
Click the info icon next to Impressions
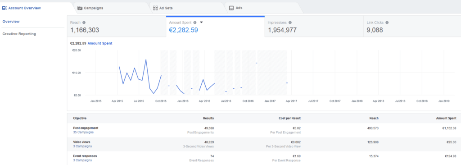point(290,23)
